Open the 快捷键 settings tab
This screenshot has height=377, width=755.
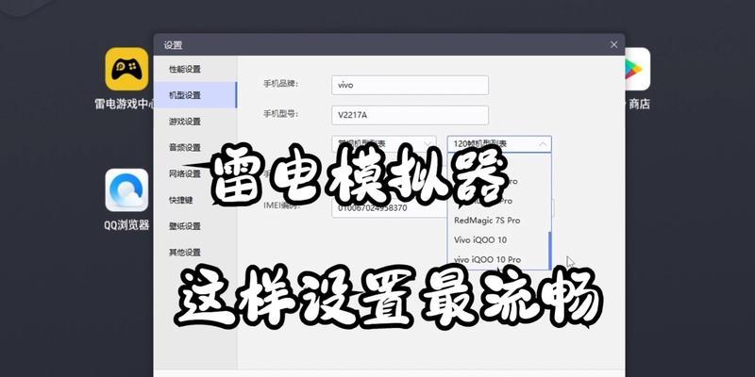click(x=195, y=200)
